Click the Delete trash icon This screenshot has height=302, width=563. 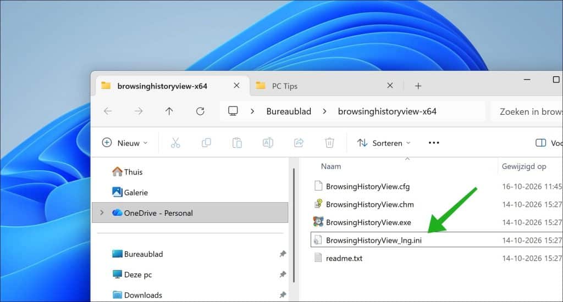click(x=329, y=143)
